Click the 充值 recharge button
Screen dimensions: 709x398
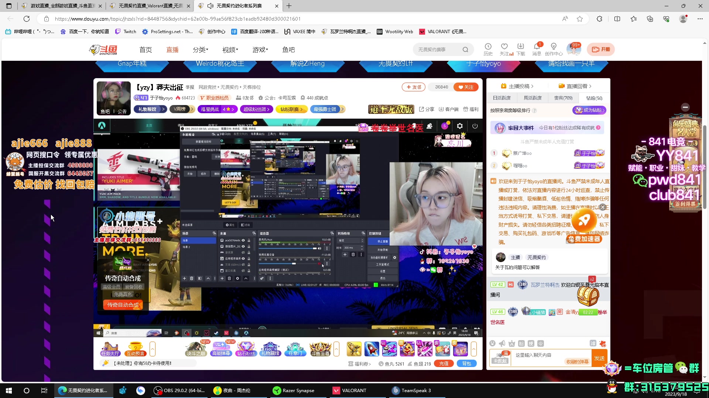(x=443, y=364)
